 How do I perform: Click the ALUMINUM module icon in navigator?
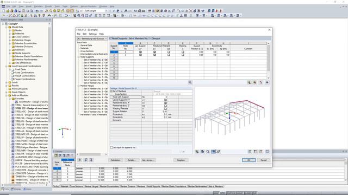point(16,102)
